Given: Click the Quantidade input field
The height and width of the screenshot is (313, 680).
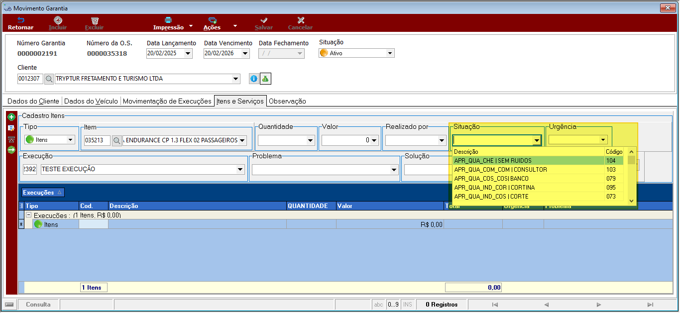Looking at the screenshot, I should point(282,141).
